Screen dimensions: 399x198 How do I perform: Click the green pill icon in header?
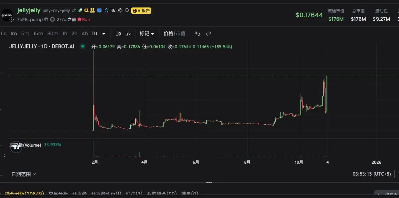[80, 11]
